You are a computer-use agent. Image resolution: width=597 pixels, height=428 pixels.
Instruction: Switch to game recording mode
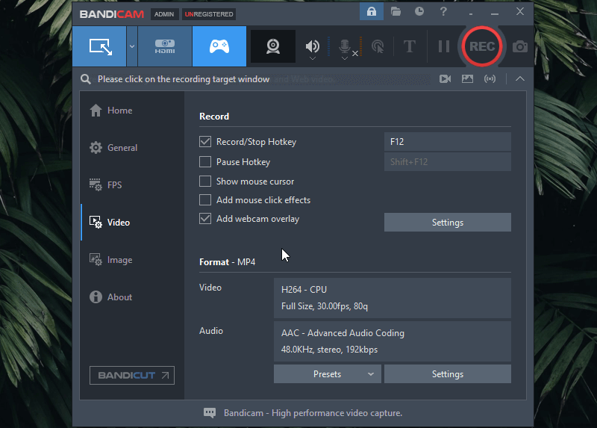tap(219, 46)
